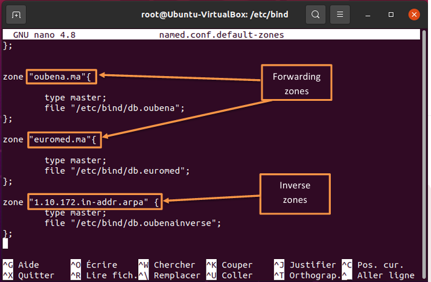
Task: Click the ^O Écrire shortcut
Action: pyautogui.click(x=94, y=264)
